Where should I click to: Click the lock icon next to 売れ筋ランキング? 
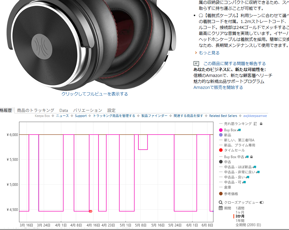(x=261, y=124)
